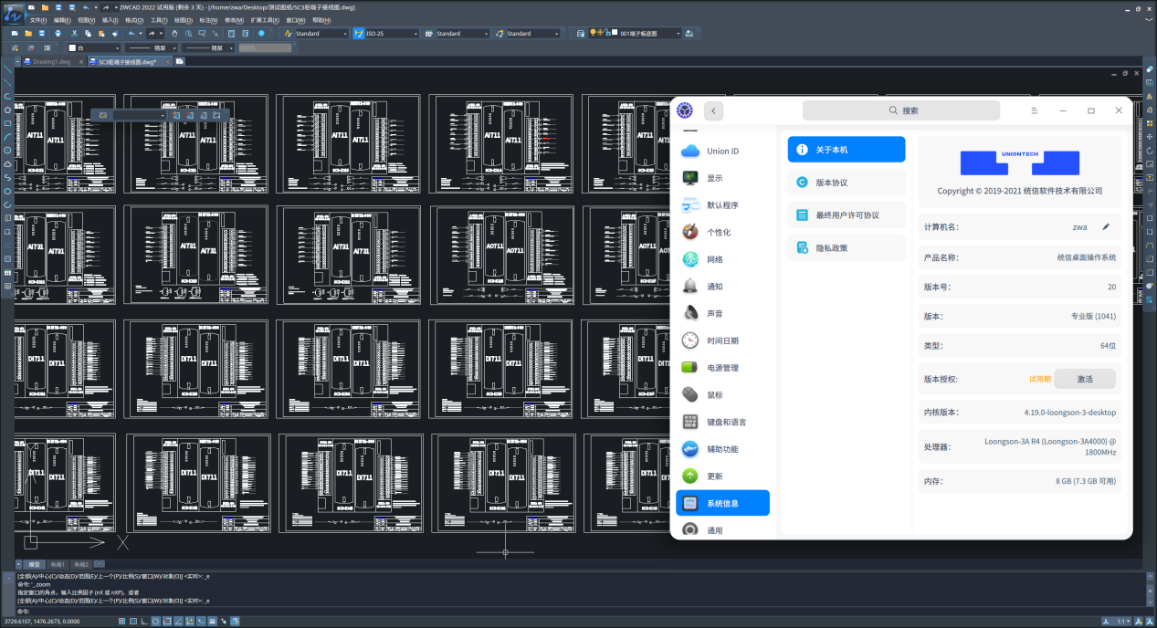1157x628 pixels.
Task: Toggle lineweight display in status bar
Action: tap(213, 621)
